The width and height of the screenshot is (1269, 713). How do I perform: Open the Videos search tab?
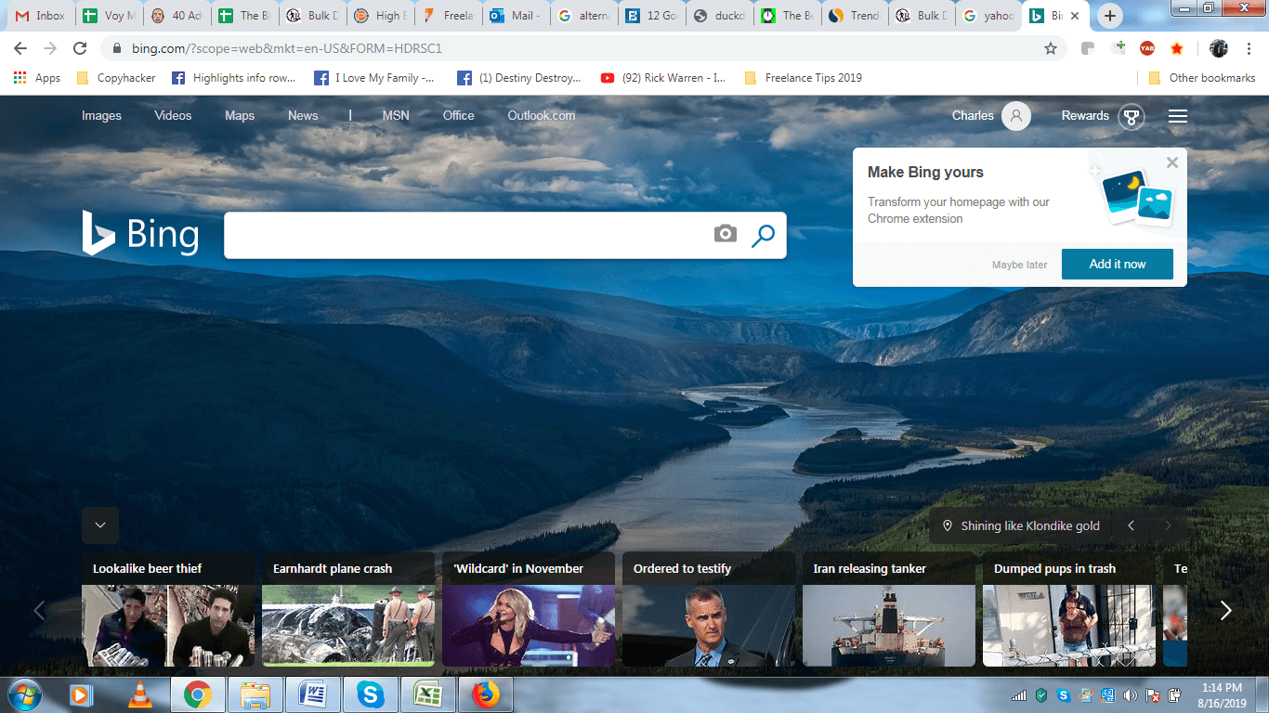(173, 116)
